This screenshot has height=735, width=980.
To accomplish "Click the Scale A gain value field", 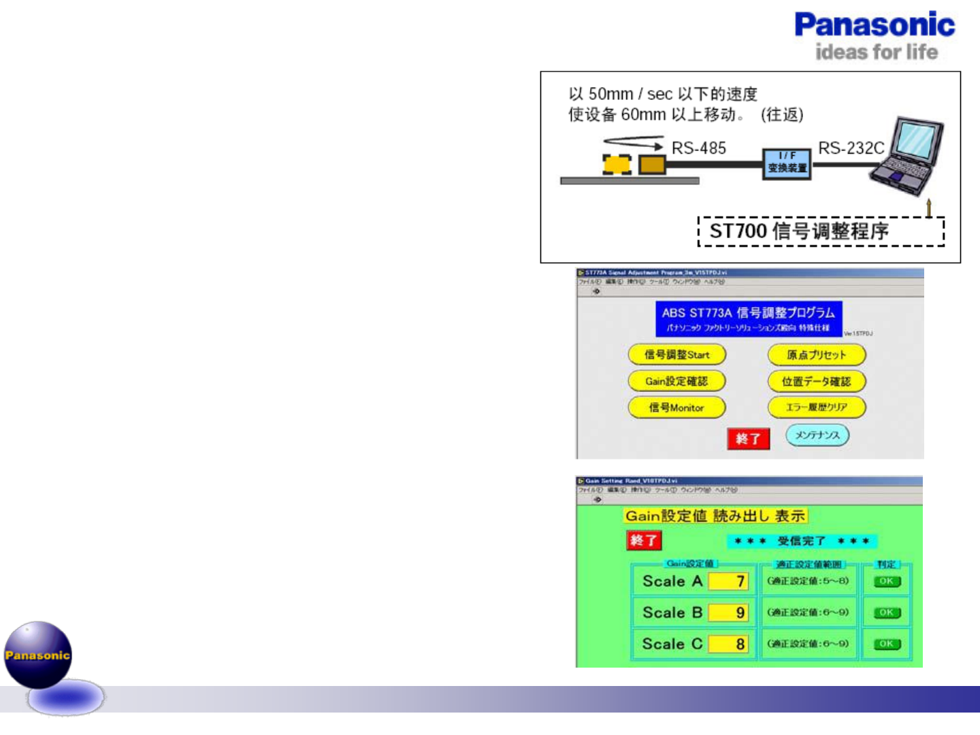I will (x=728, y=581).
